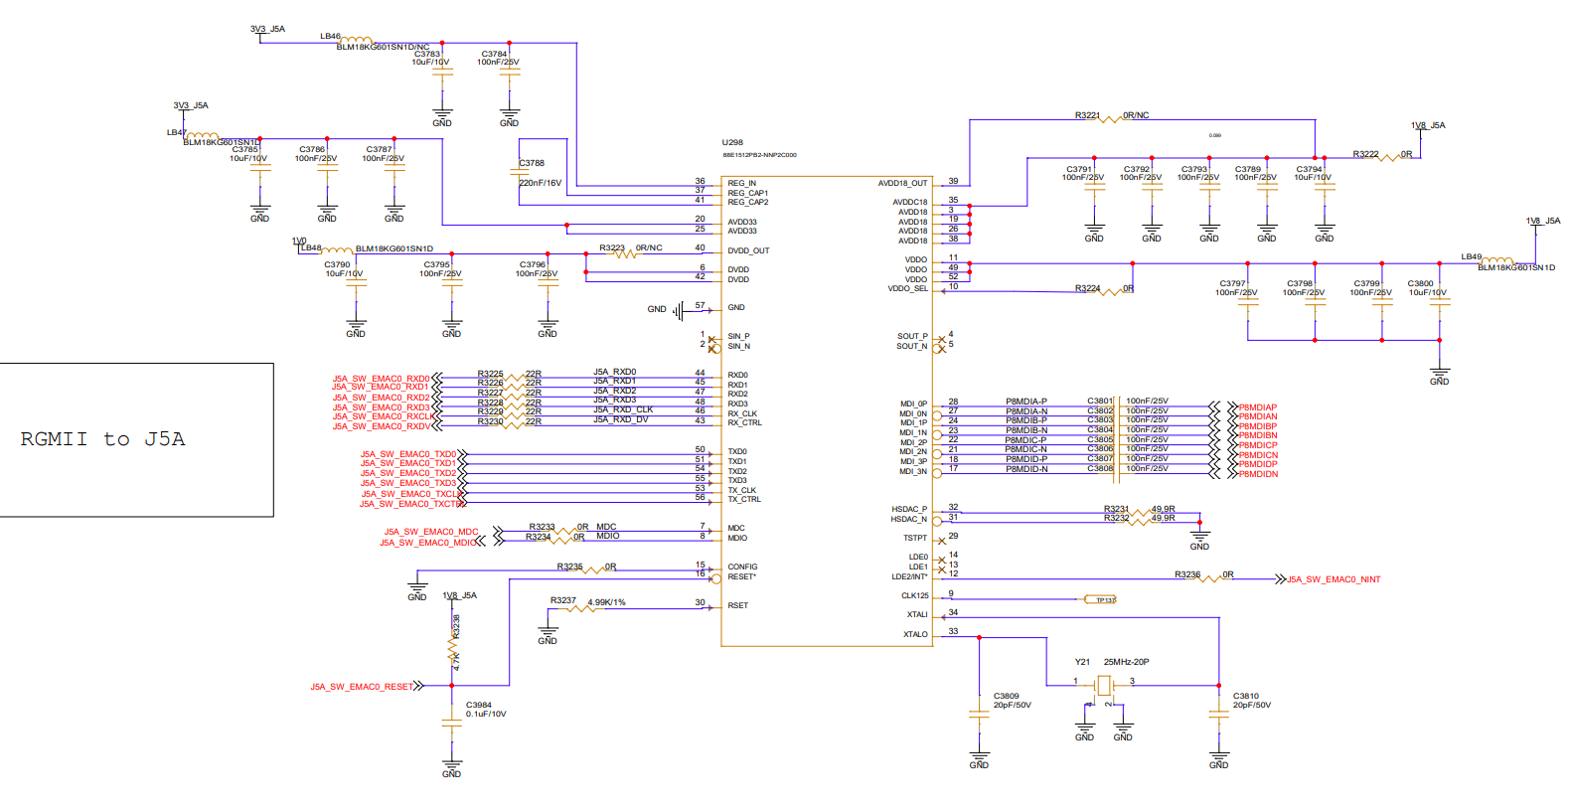
Task: Click capacitor label C3808
Action: click(x=1100, y=468)
